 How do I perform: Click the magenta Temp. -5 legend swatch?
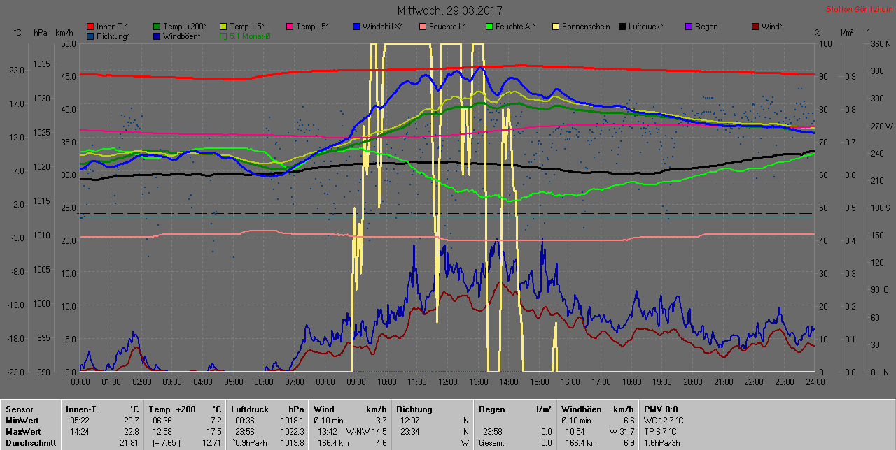click(290, 27)
